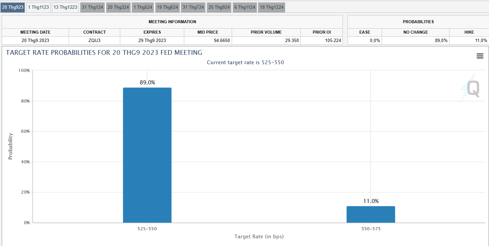The width and height of the screenshot is (489, 246).
Task: Click the 11.0% bar data label
Action: 371,201
